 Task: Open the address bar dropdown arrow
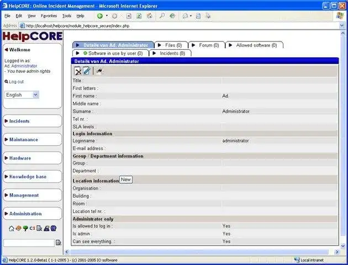pyautogui.click(x=342, y=26)
